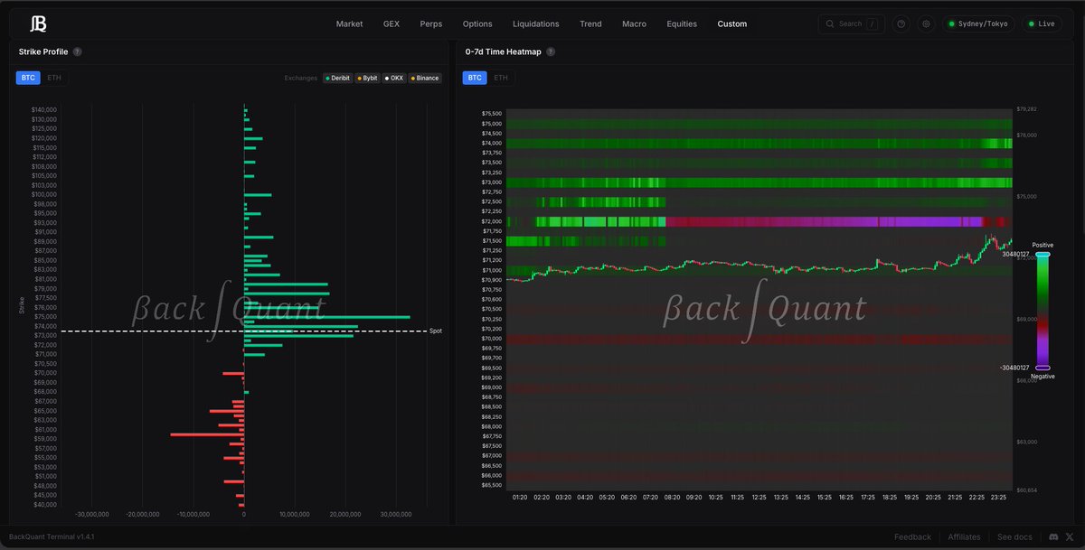Switch to the Macro tab
The height and width of the screenshot is (550, 1085).
[x=634, y=23]
